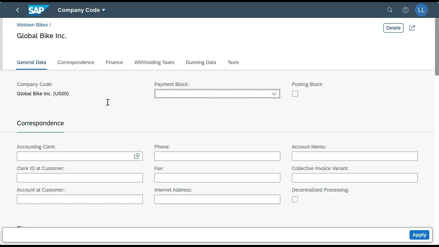The height and width of the screenshot is (247, 439).
Task: Go back with the header back arrow
Action: point(18,10)
